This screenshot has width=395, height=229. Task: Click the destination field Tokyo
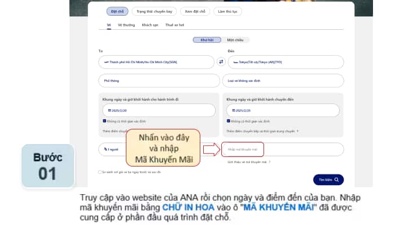pyautogui.click(x=286, y=62)
